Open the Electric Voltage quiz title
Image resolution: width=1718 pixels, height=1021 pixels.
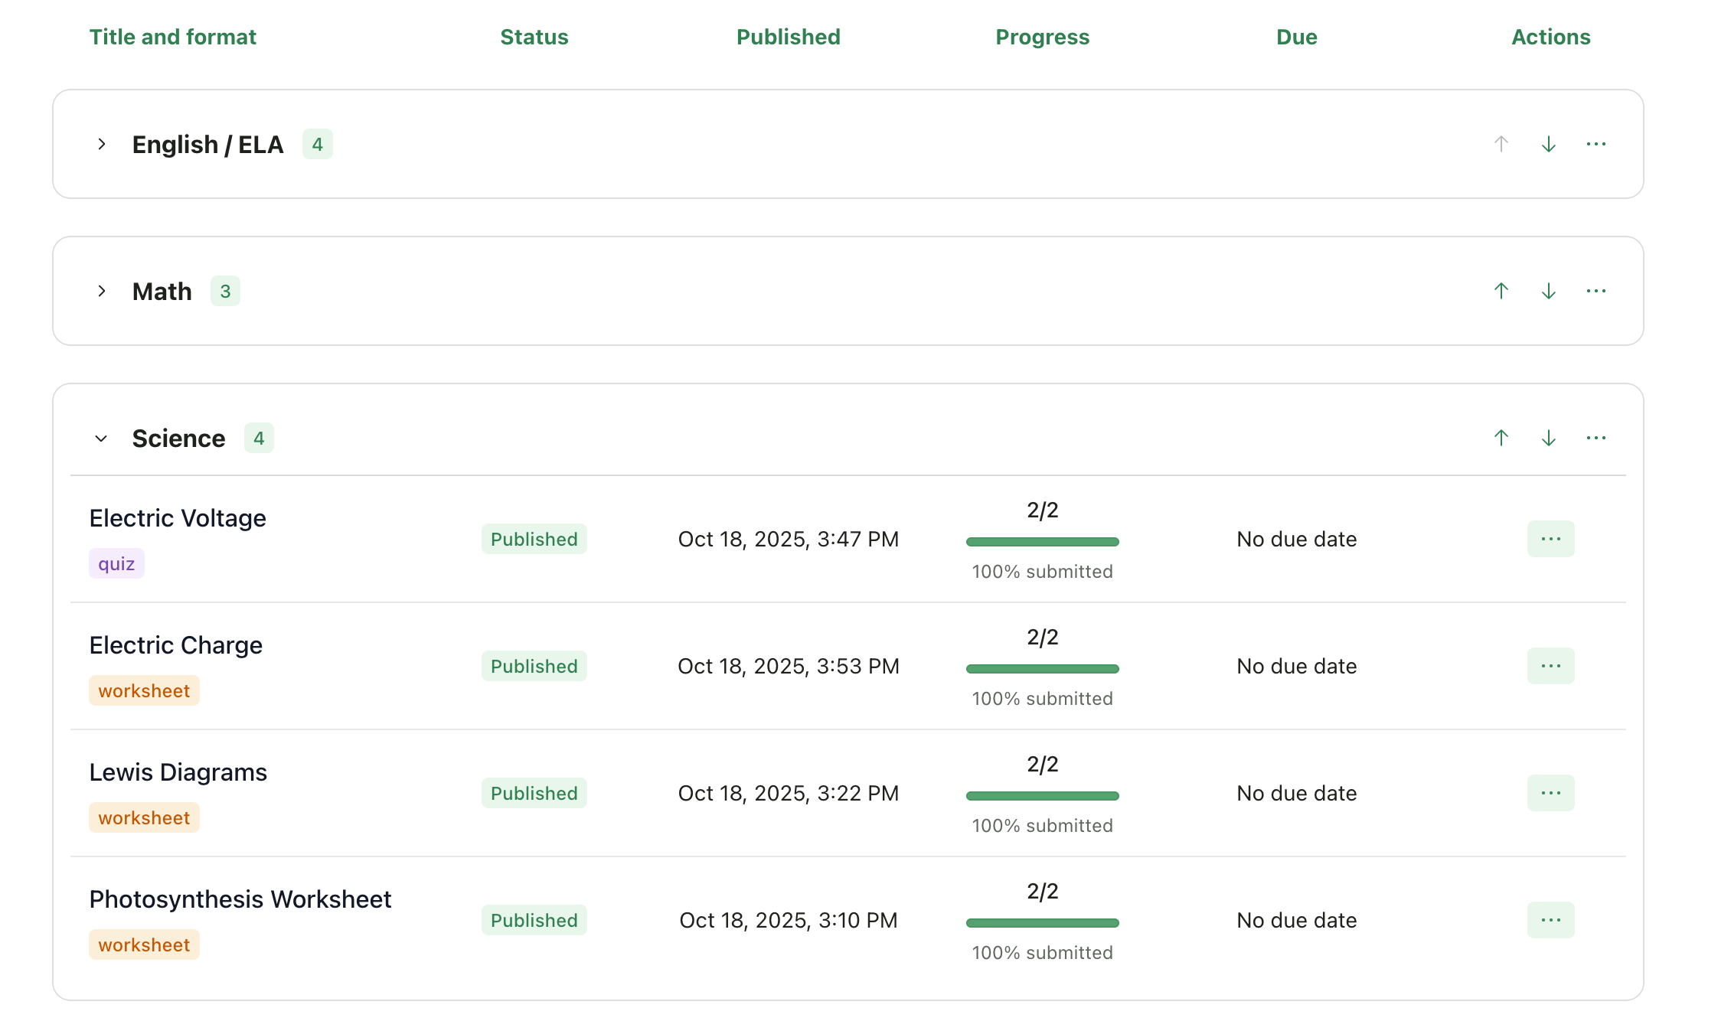point(178,518)
